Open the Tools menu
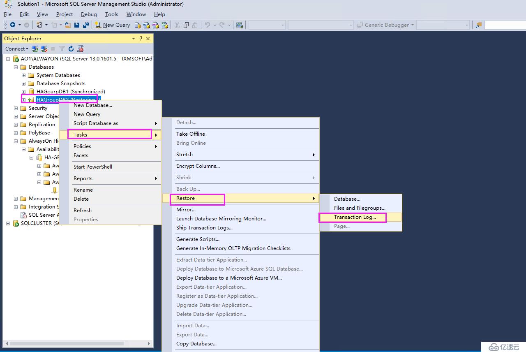The width and height of the screenshot is (526, 352). [x=111, y=14]
